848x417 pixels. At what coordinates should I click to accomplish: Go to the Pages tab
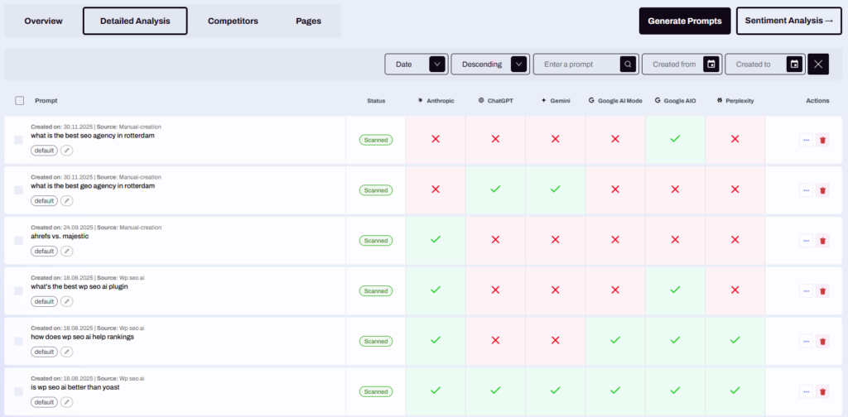click(308, 21)
